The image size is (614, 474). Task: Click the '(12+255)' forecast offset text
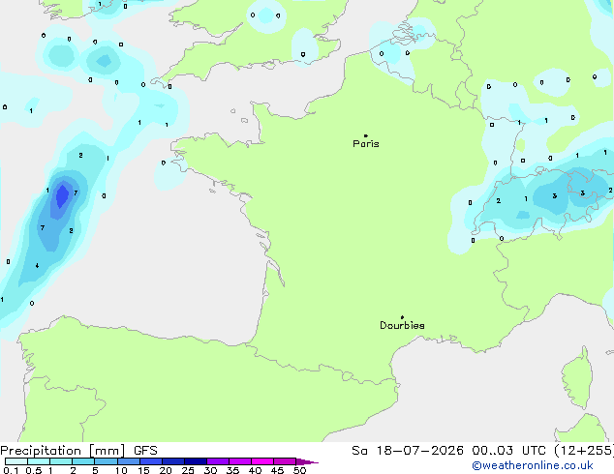[x=584, y=451]
